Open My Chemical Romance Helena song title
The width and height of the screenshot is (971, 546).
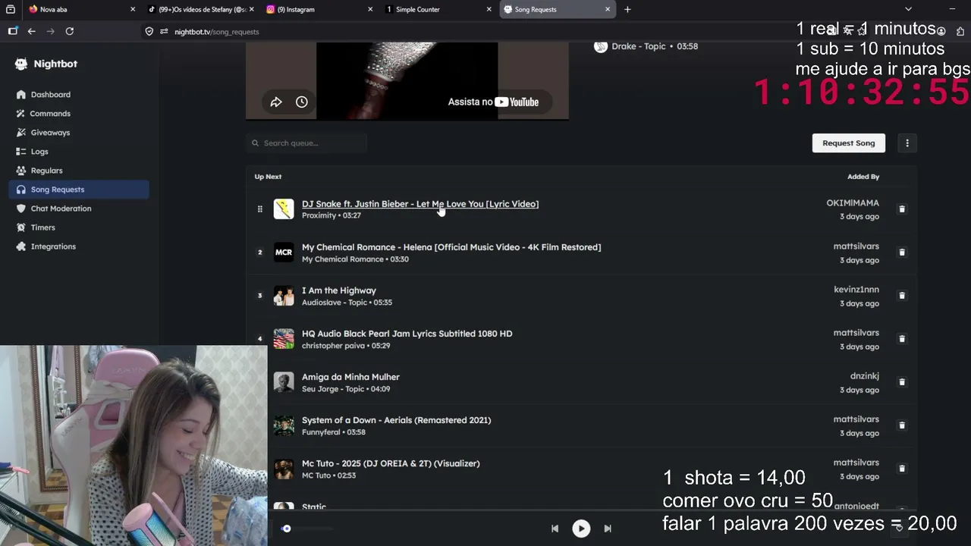[x=451, y=247]
